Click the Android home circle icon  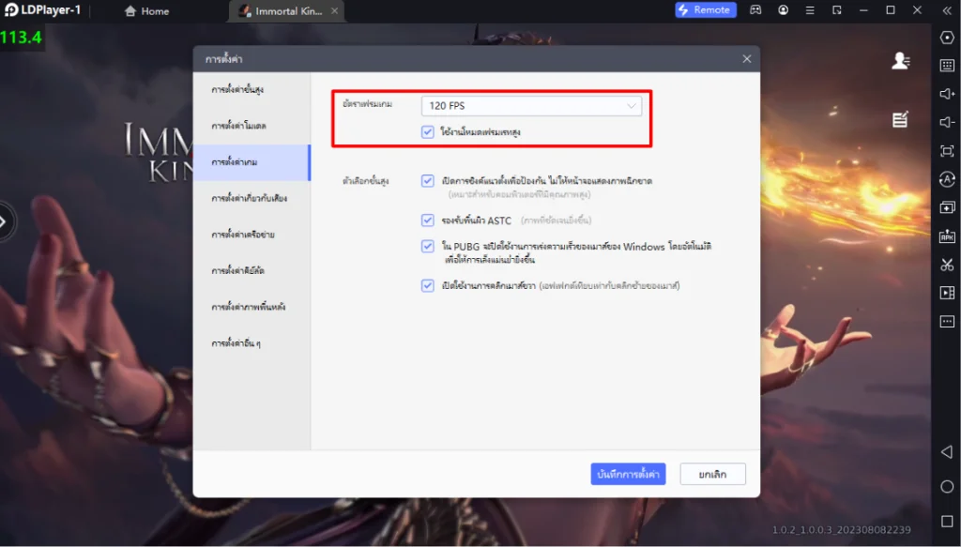947,486
